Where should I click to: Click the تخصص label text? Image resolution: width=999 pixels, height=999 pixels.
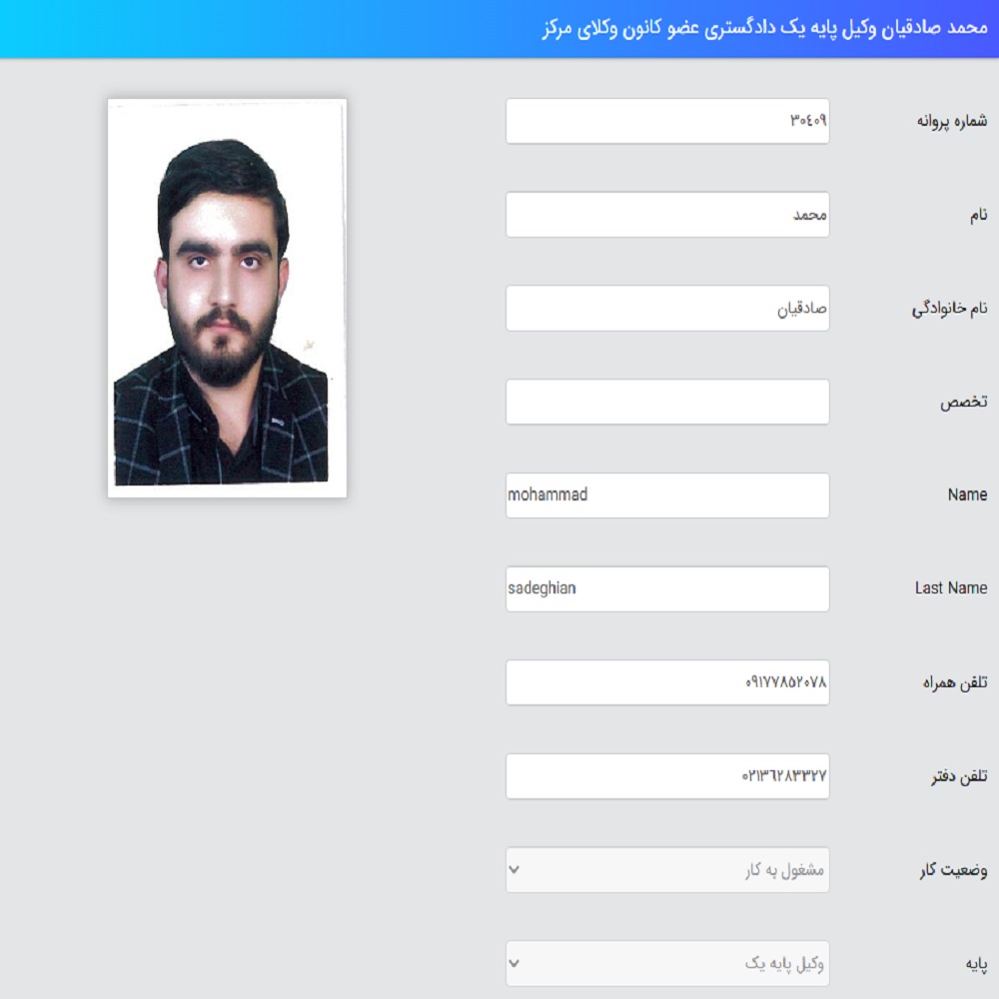[x=963, y=402]
